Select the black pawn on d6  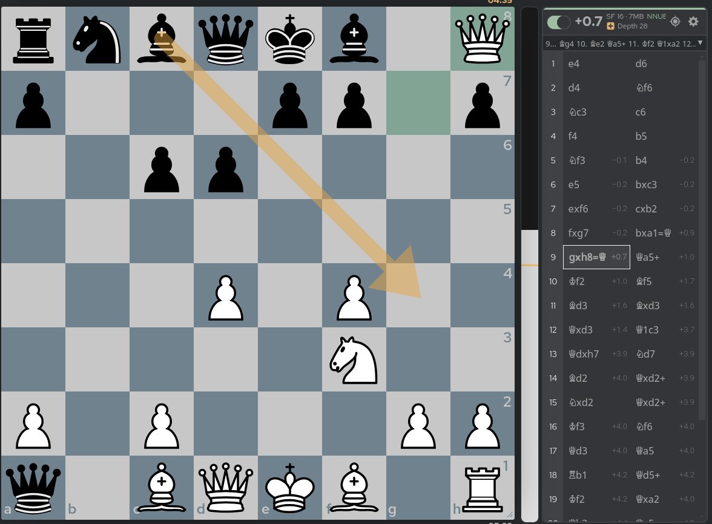[226, 169]
